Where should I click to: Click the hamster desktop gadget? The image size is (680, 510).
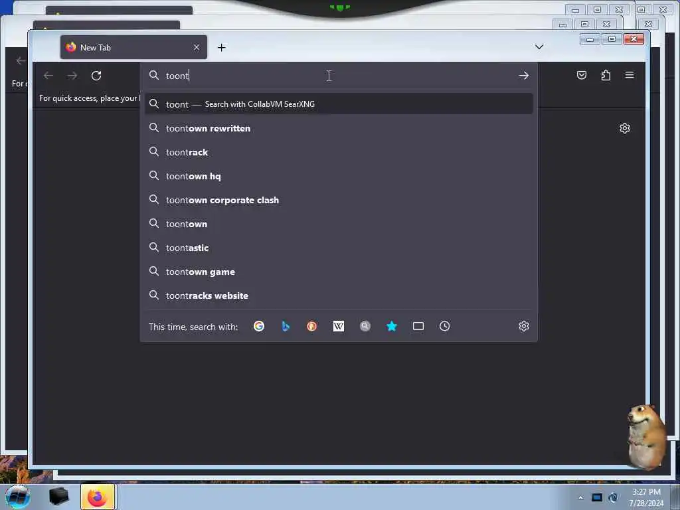646,437
